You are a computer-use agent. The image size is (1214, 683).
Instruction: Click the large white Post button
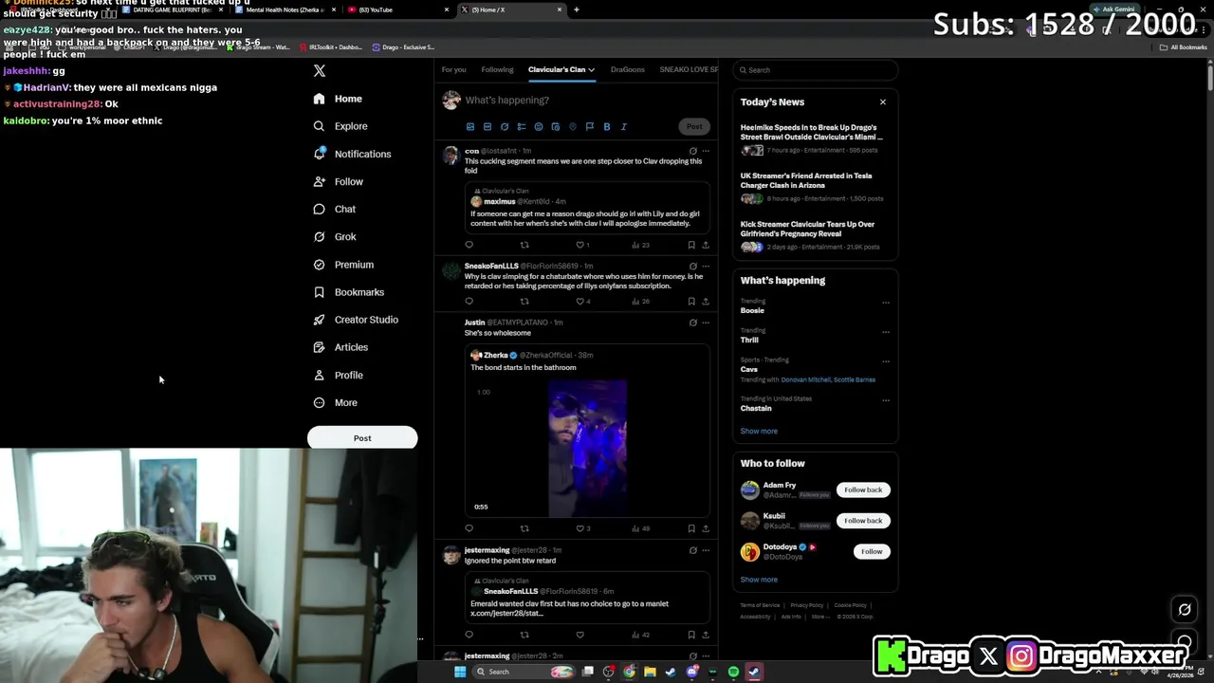(x=362, y=438)
